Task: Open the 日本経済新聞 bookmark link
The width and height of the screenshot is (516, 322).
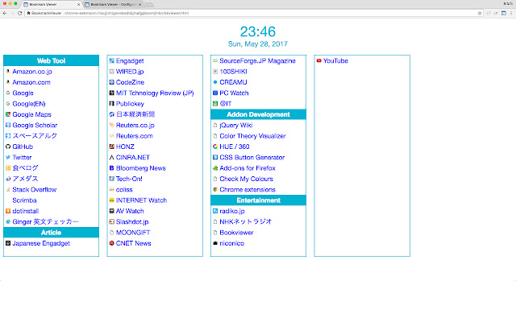Action: pyautogui.click(x=135, y=114)
